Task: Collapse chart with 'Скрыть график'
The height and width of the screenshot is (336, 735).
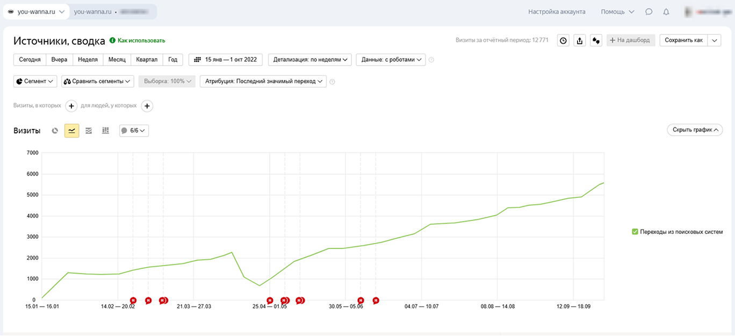Action: coord(695,130)
